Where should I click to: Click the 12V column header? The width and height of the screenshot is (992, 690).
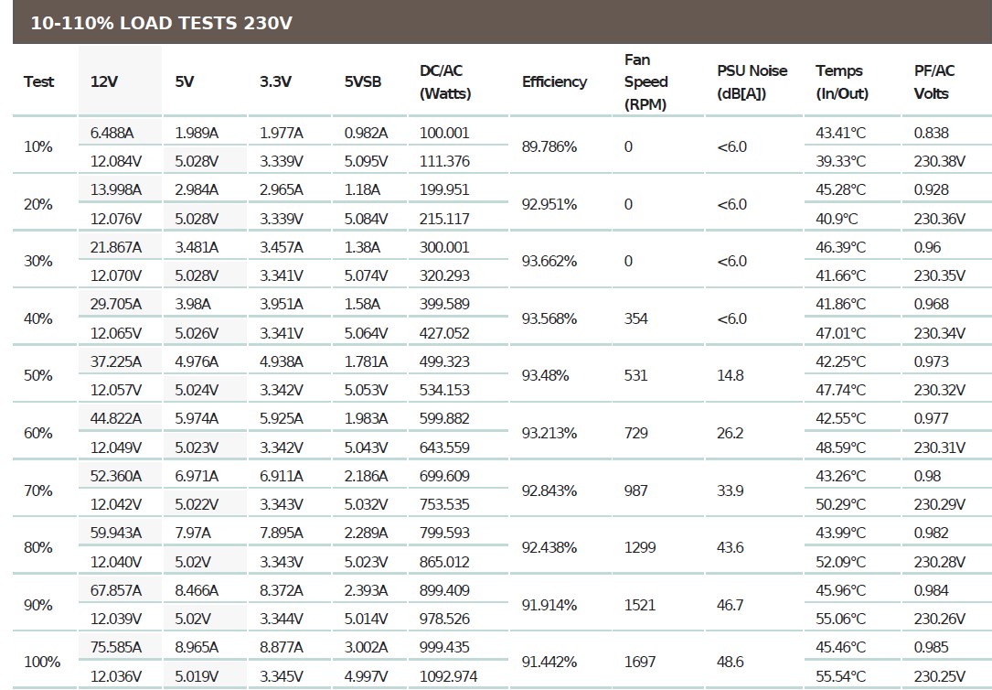(104, 81)
